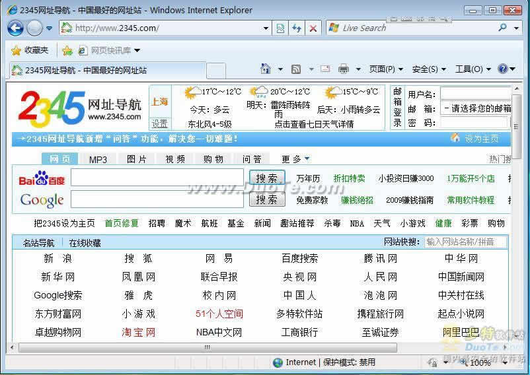Image resolution: width=530 pixels, height=375 pixels.
Task: Click the Google search text box
Action: pos(157,199)
